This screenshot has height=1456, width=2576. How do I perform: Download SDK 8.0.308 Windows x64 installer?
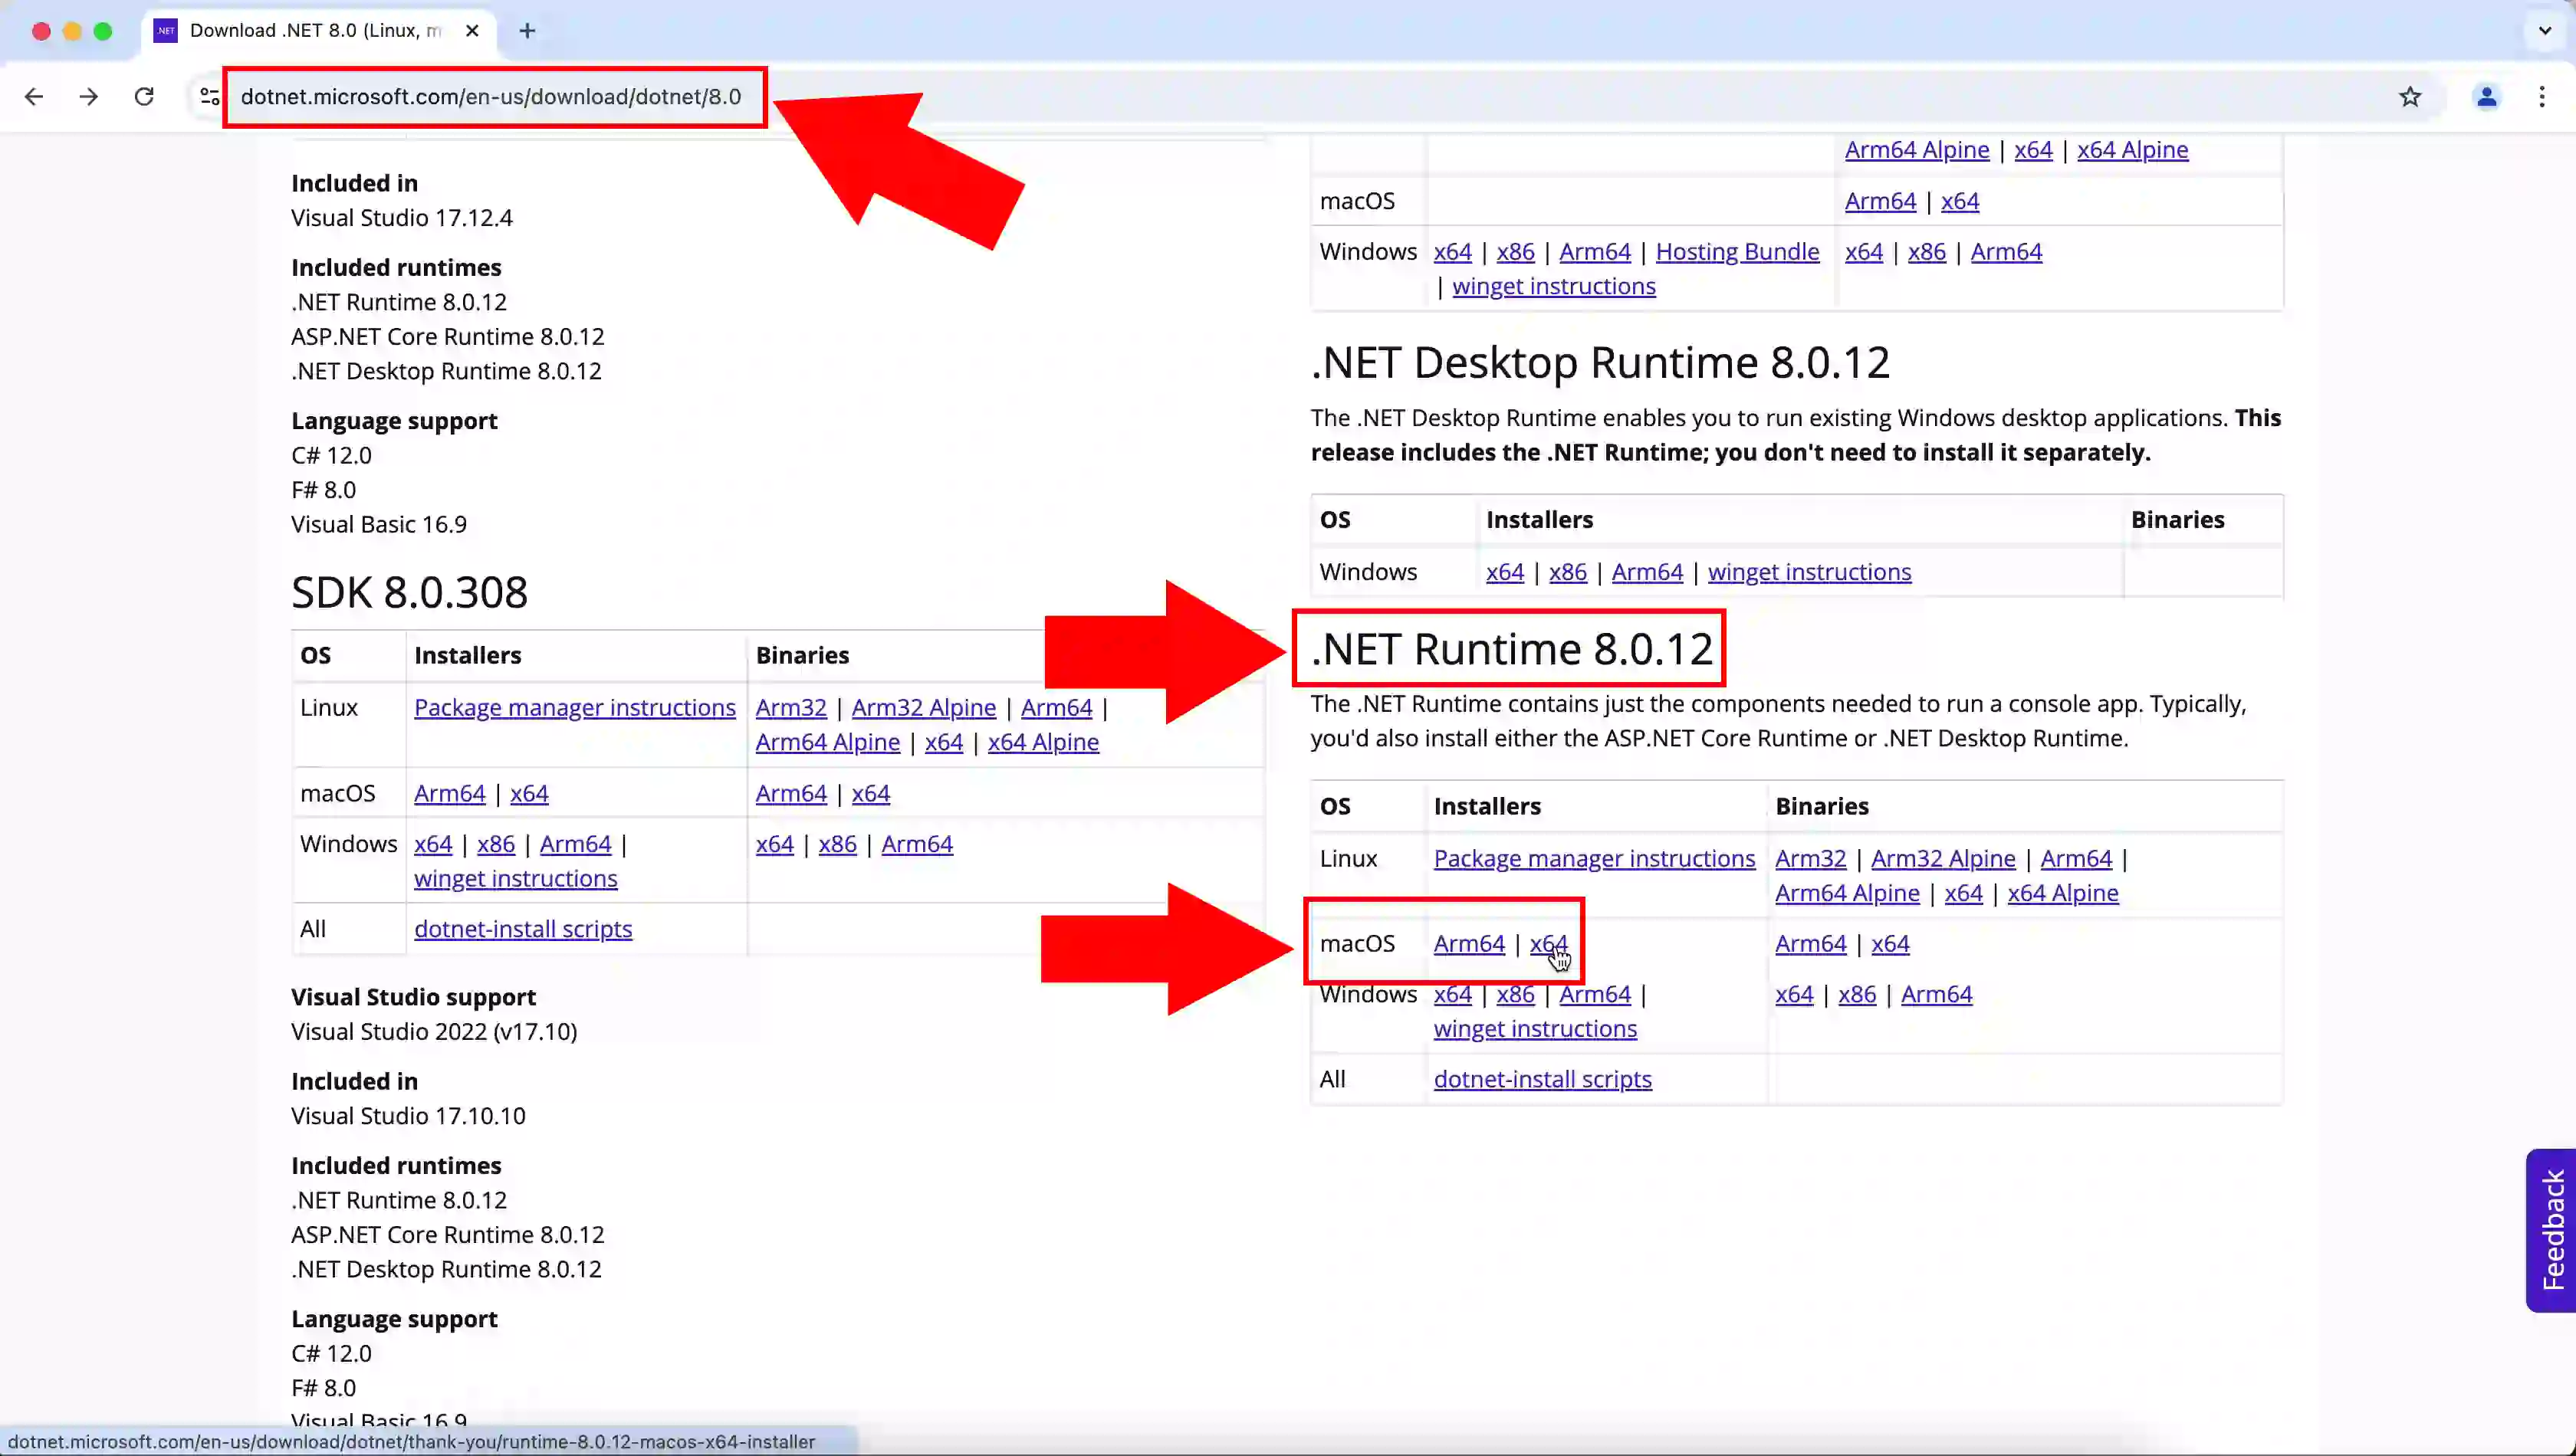[x=433, y=844]
